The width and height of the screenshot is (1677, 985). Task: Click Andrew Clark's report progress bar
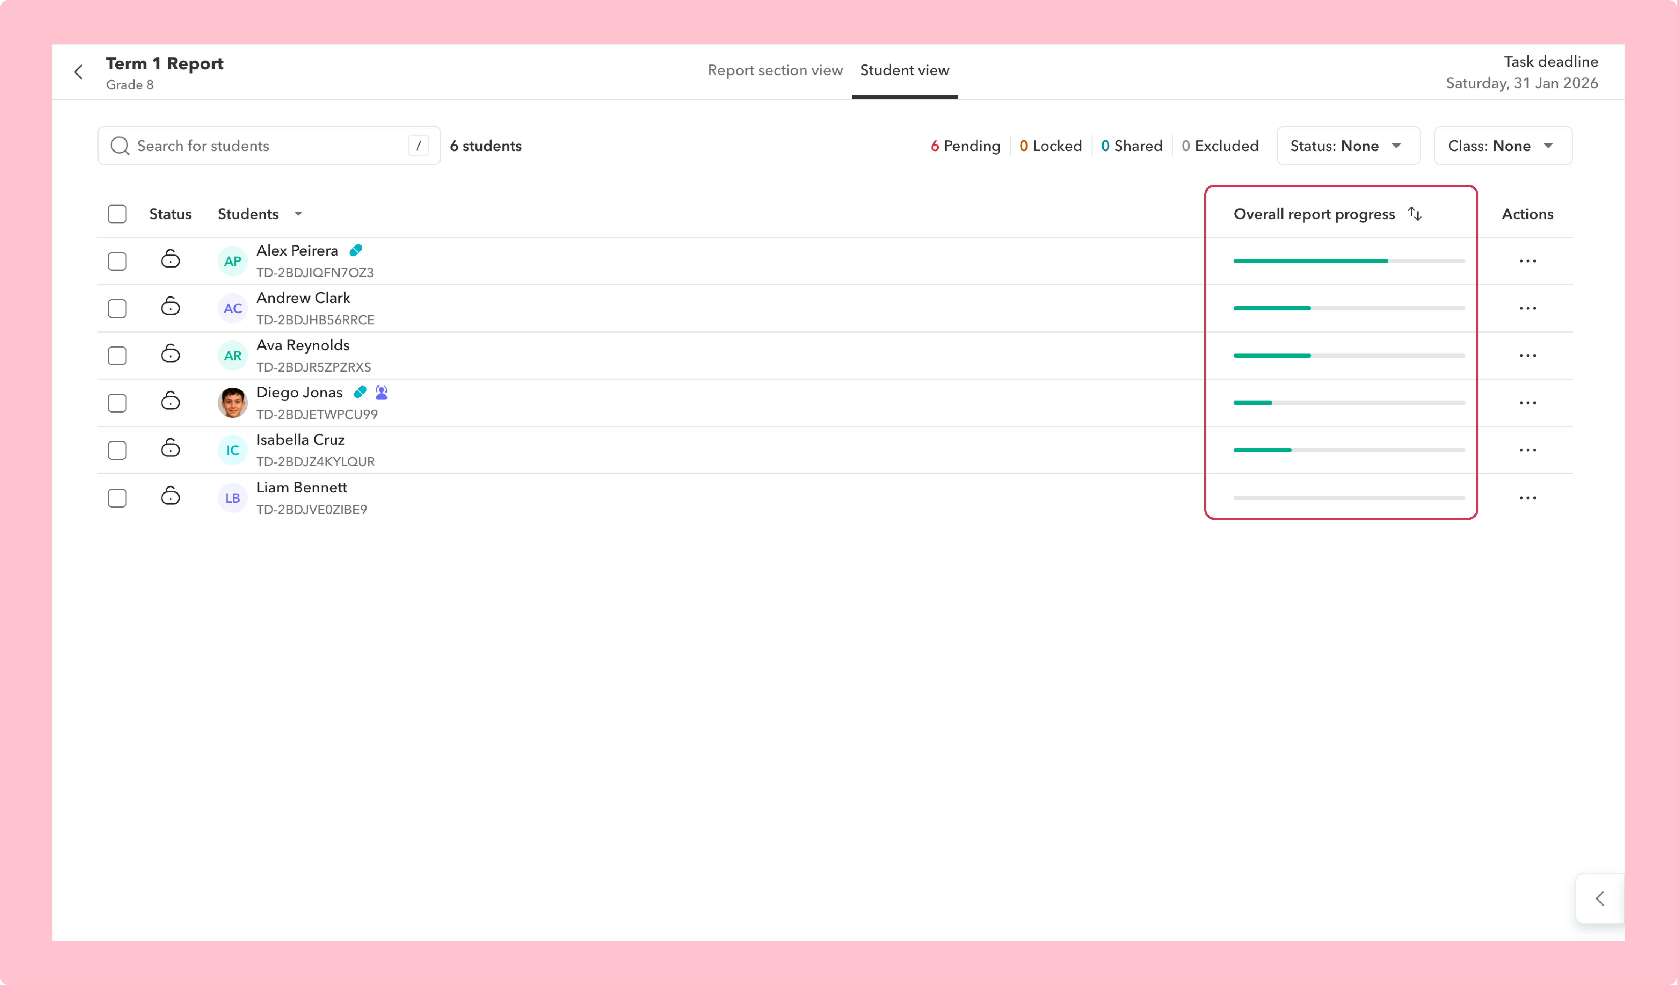(1349, 308)
